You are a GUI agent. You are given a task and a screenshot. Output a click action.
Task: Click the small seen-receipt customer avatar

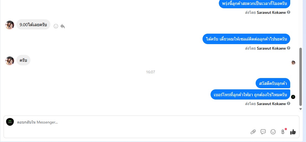tap(293, 63)
